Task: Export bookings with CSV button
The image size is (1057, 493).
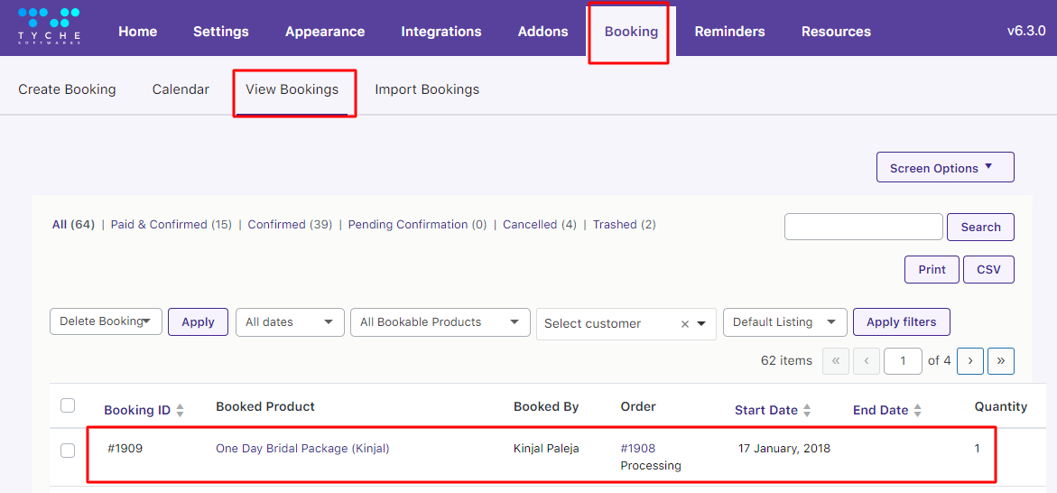Action: pyautogui.click(x=989, y=269)
